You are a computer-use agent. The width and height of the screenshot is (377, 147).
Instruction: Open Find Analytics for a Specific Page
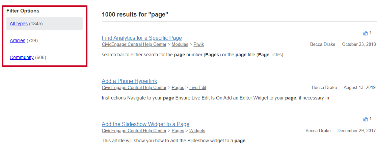point(142,38)
